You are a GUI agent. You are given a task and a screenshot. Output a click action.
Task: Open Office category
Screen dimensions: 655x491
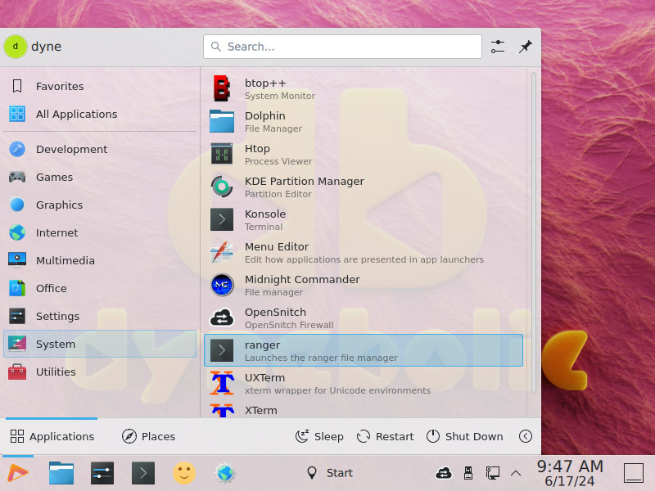coord(100,289)
